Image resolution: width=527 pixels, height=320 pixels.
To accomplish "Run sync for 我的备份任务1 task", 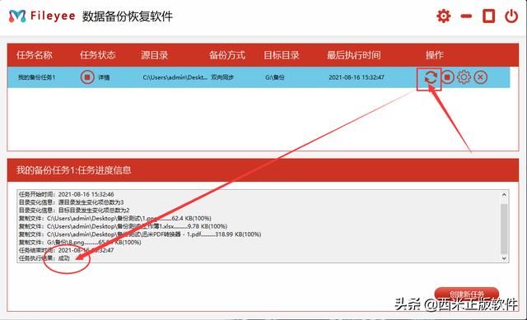I will [x=431, y=77].
